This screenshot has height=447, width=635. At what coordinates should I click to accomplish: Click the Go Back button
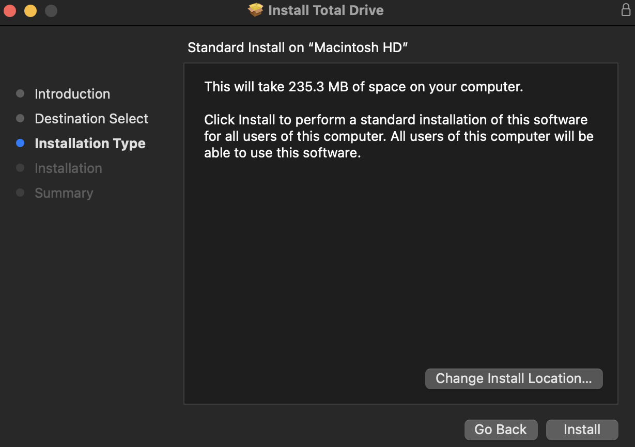tap(501, 429)
